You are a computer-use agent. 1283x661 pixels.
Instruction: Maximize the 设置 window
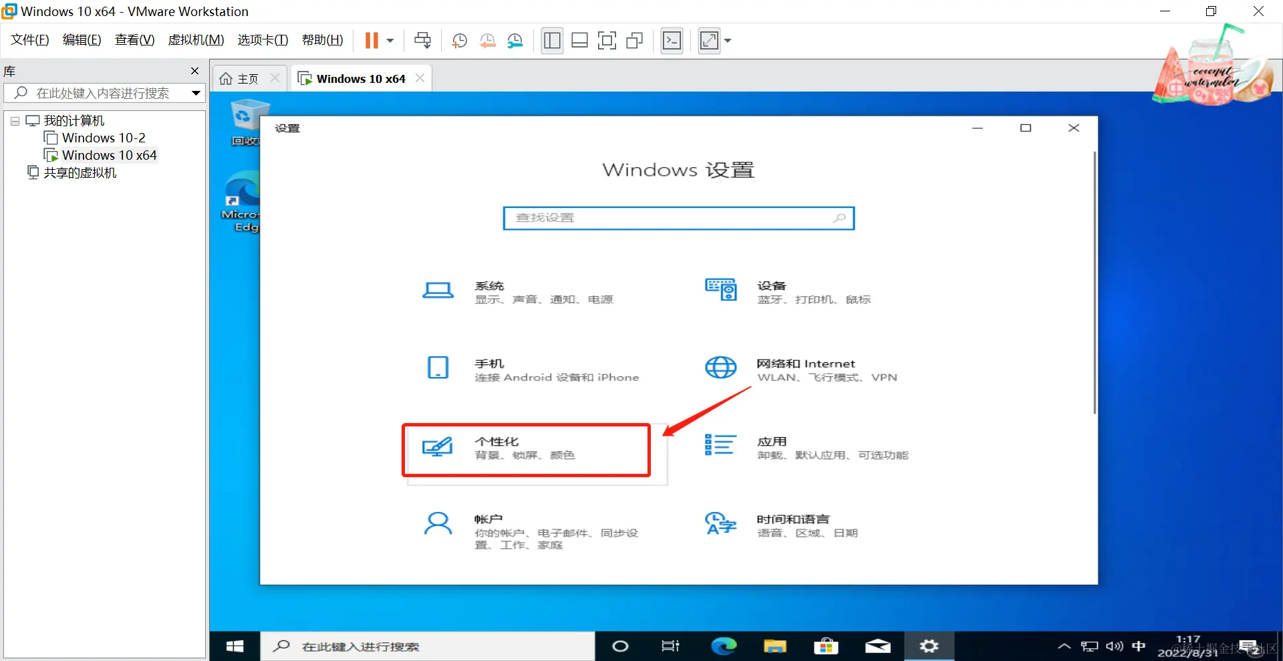click(1026, 128)
